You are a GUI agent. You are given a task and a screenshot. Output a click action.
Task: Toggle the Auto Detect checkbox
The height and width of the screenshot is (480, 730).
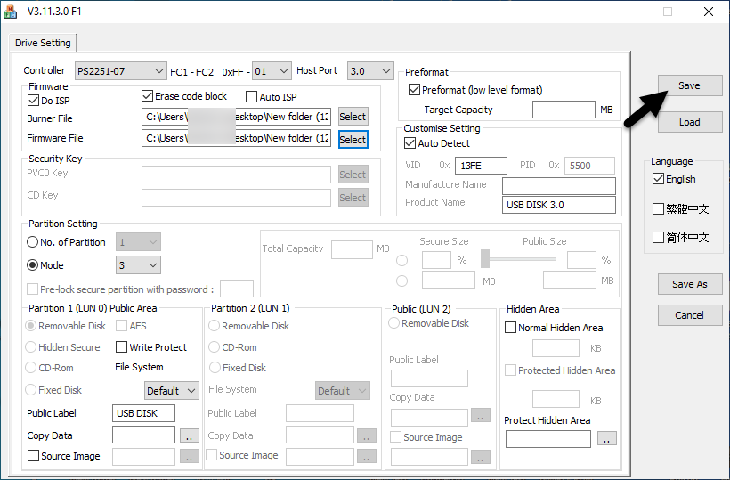[x=410, y=142]
